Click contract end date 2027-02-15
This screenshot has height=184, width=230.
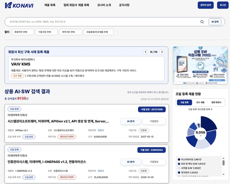click(x=147, y=137)
